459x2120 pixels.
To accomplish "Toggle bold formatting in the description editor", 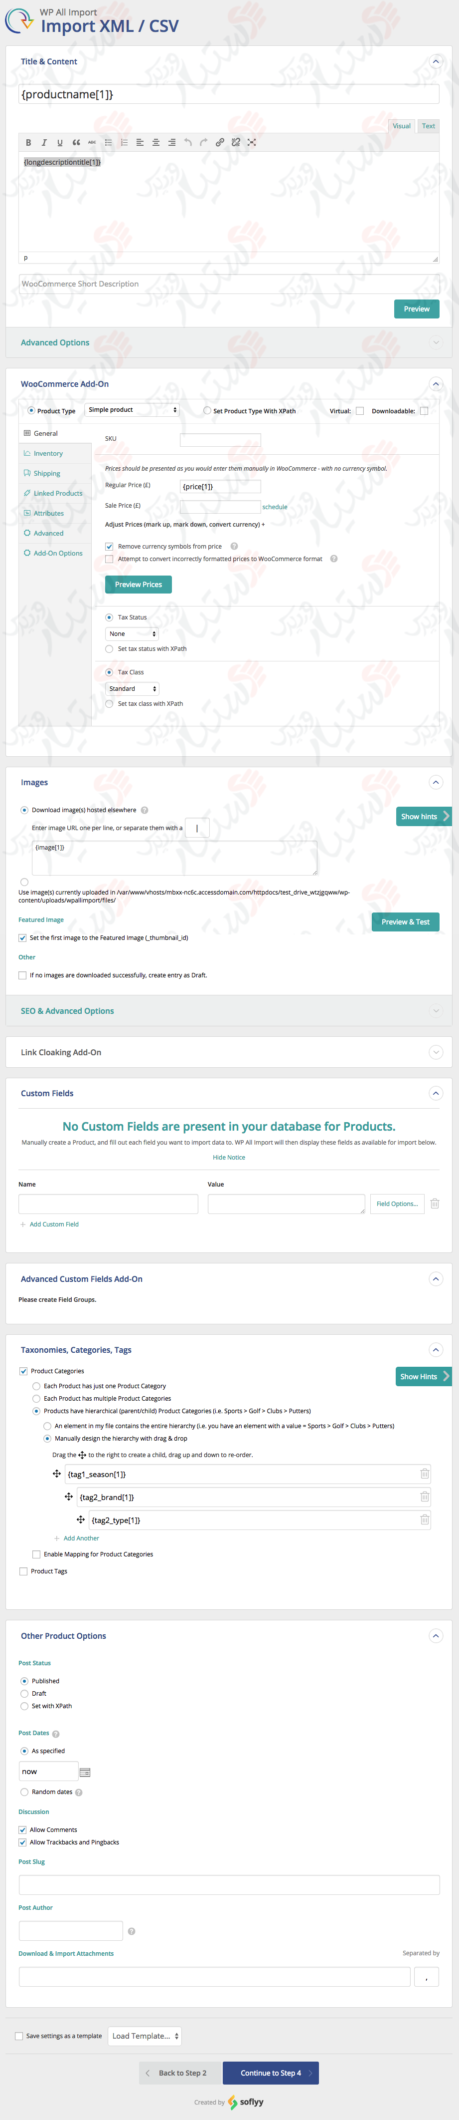I will pos(29,142).
